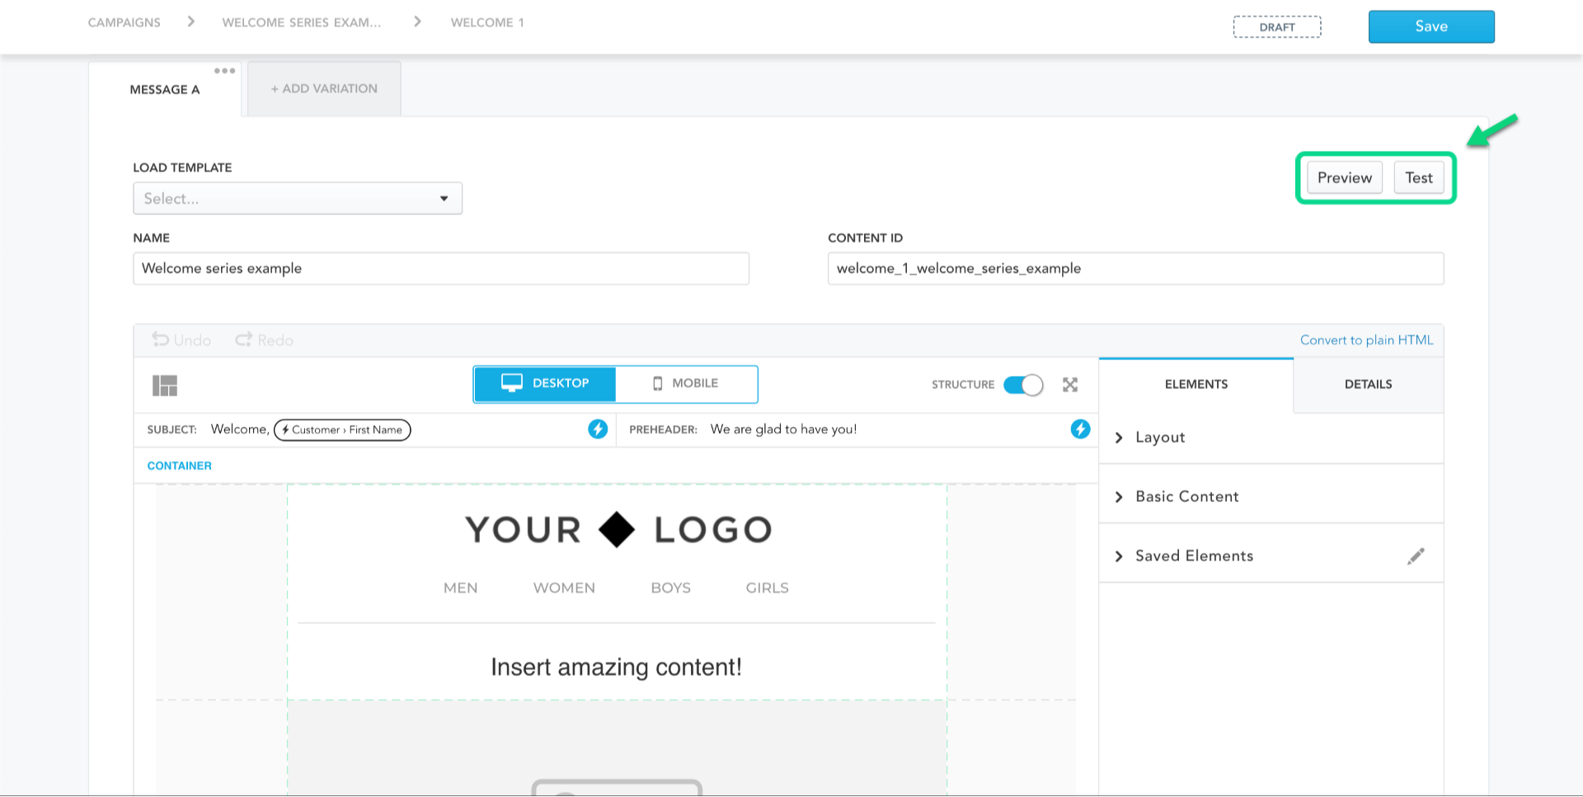This screenshot has height=797, width=1583.
Task: Select the Container label
Action: pyautogui.click(x=180, y=466)
